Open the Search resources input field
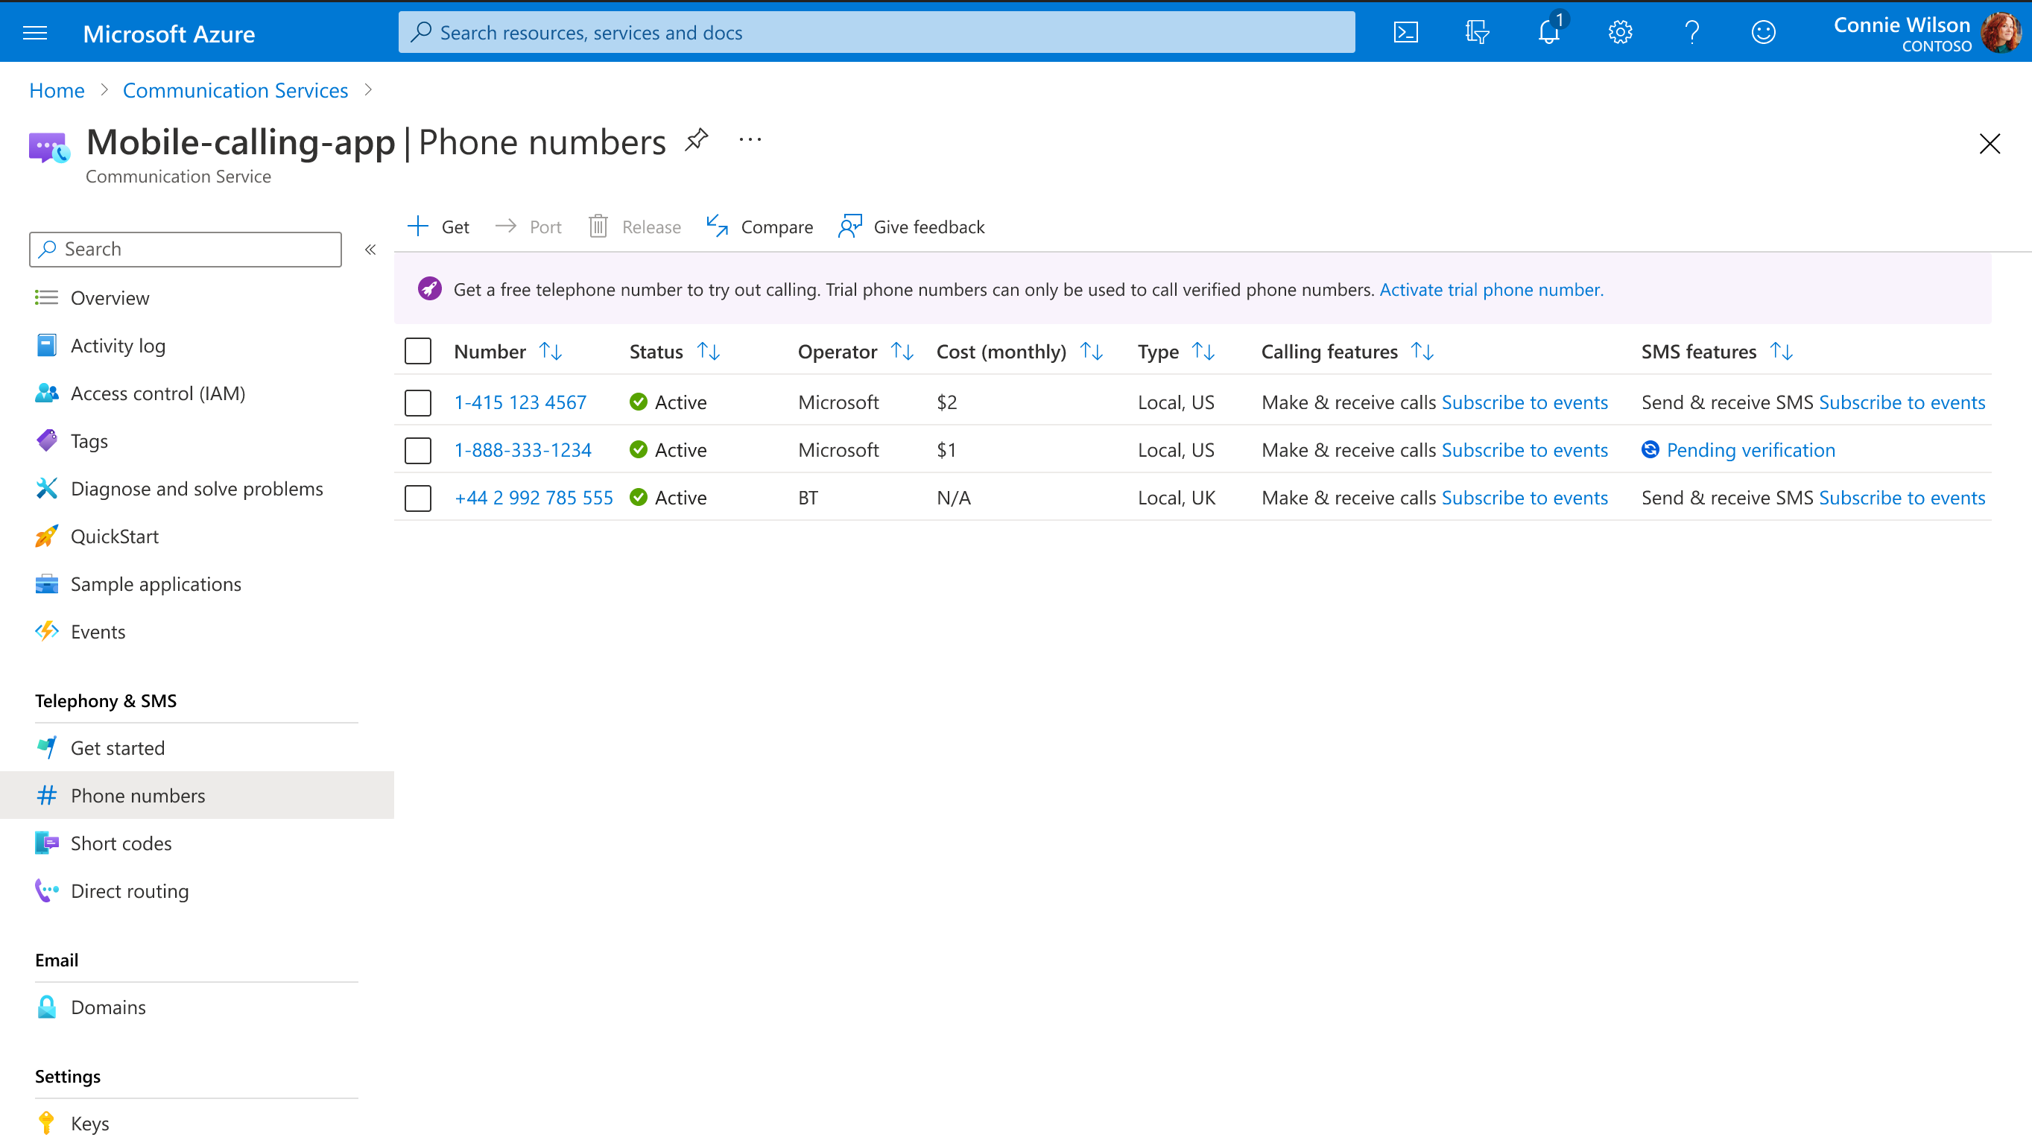 point(875,32)
